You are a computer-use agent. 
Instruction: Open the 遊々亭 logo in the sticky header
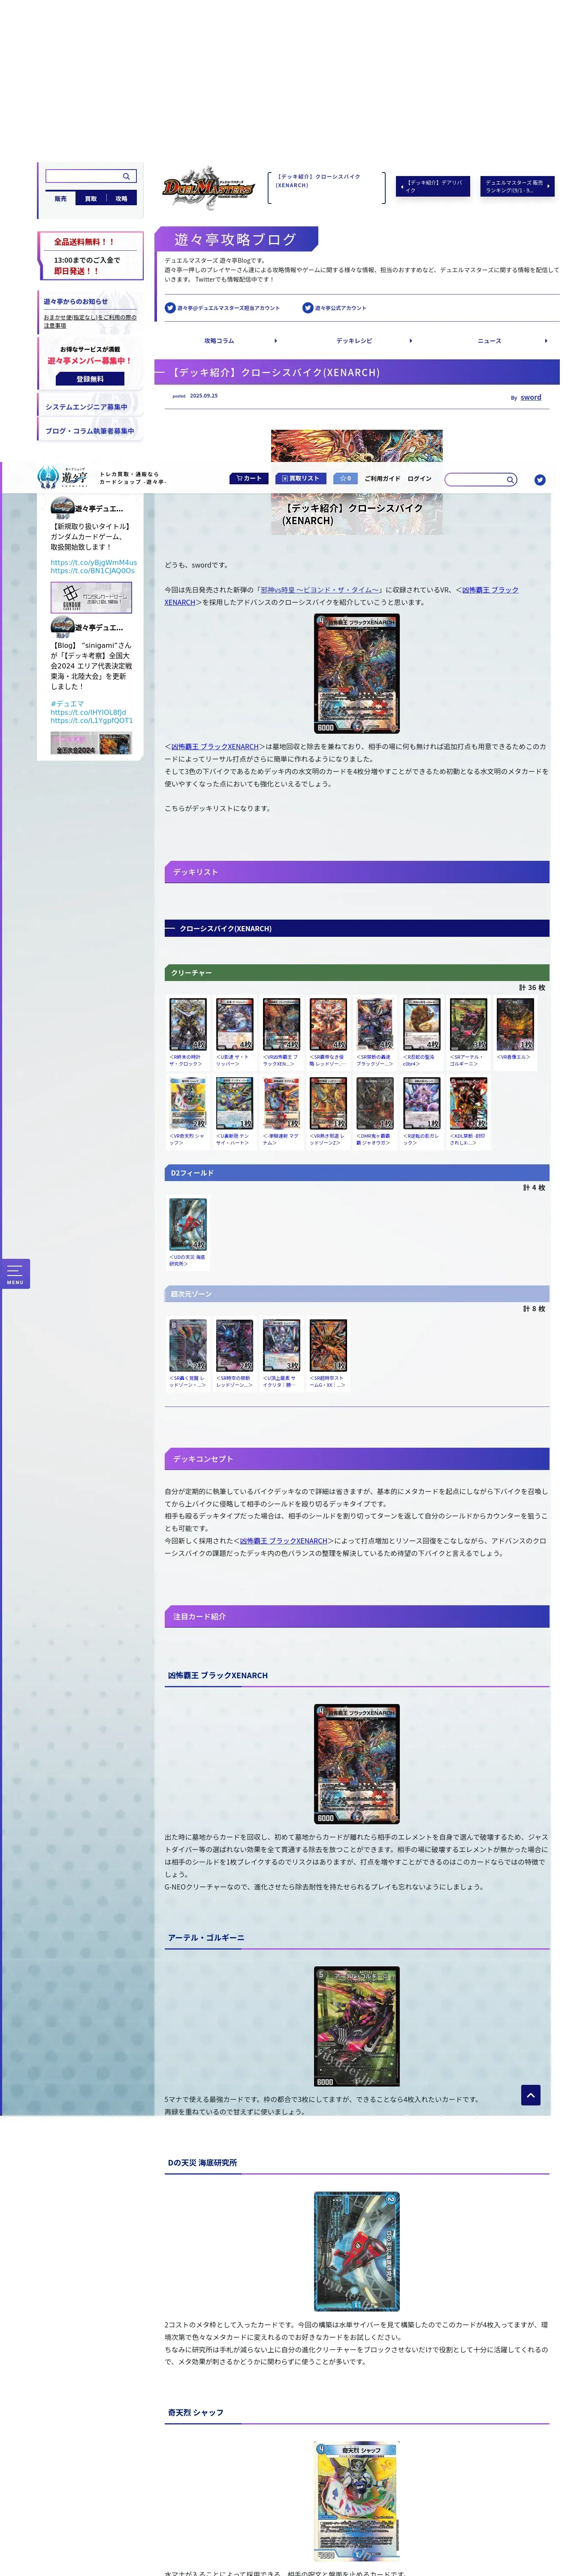click(x=62, y=477)
